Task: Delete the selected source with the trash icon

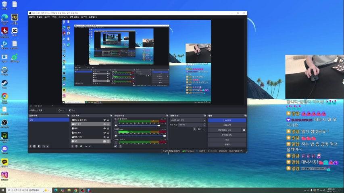Action: click(77, 146)
